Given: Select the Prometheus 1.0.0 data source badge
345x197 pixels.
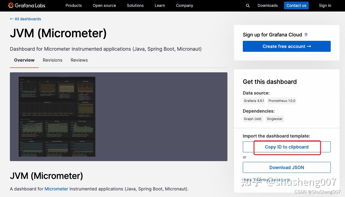Looking at the screenshot, I should (282, 101).
